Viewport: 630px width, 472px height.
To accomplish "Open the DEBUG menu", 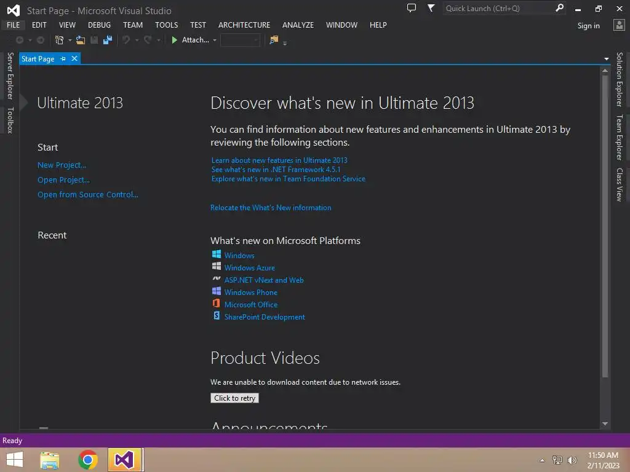I will [99, 25].
